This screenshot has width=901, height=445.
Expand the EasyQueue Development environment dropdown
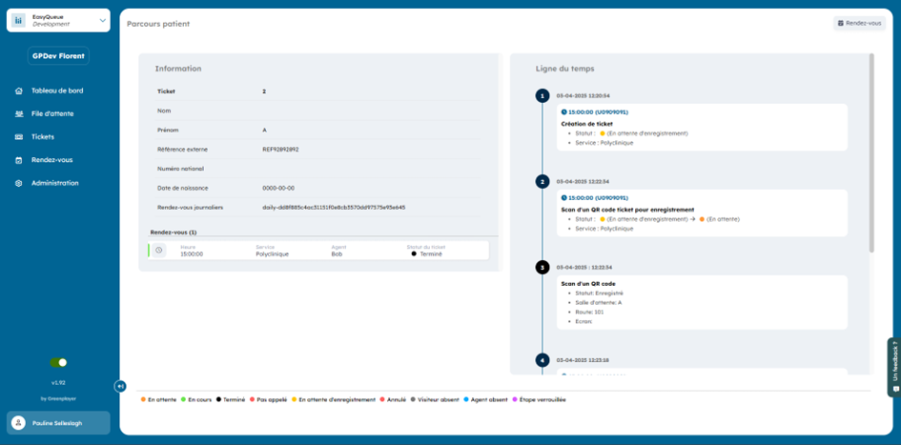tap(102, 21)
